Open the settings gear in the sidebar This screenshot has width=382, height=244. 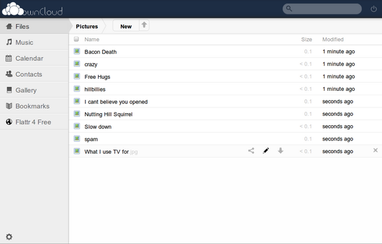pos(9,237)
